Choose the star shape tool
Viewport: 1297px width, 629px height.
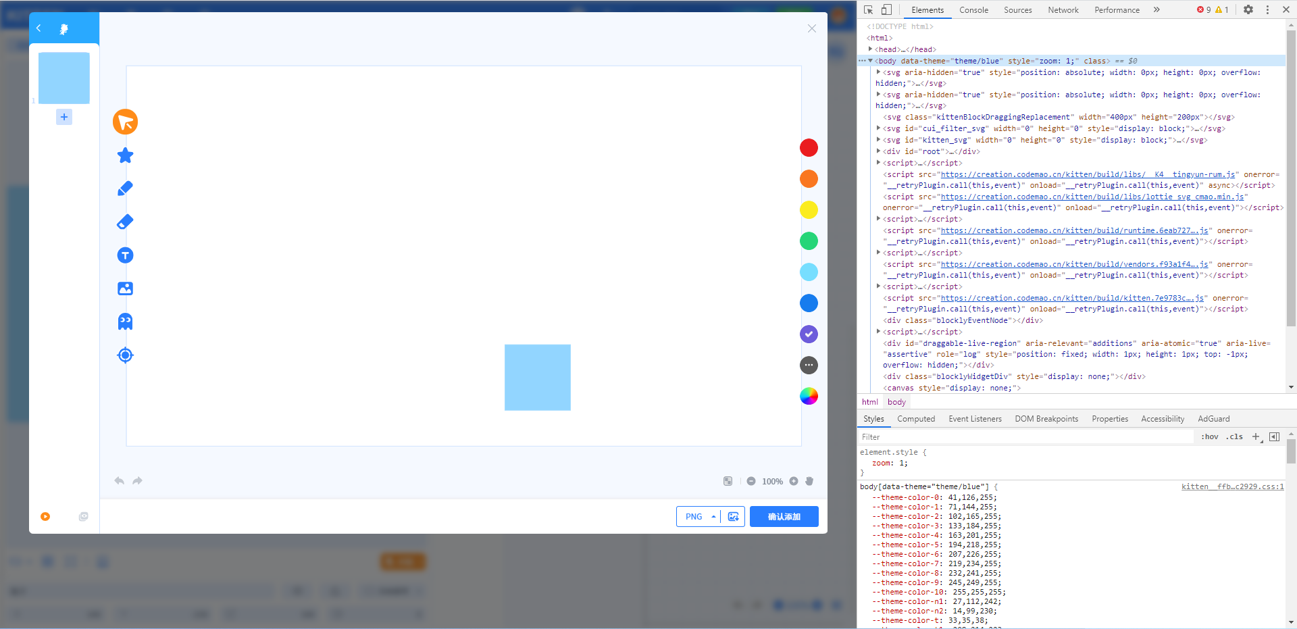125,155
